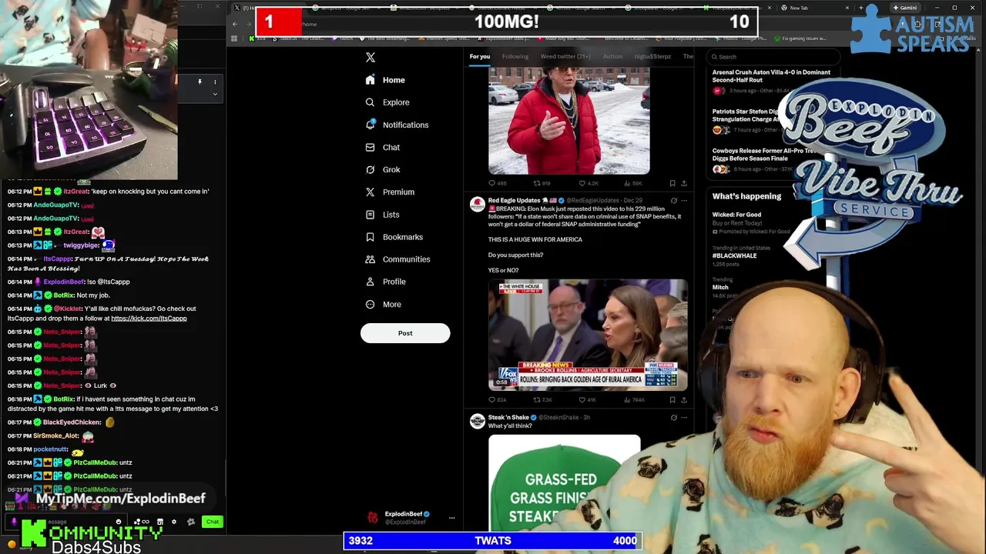
Task: Open the Mitch trending topic
Action: coord(720,287)
